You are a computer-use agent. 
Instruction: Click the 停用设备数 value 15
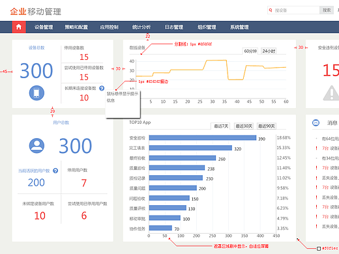(x=84, y=57)
